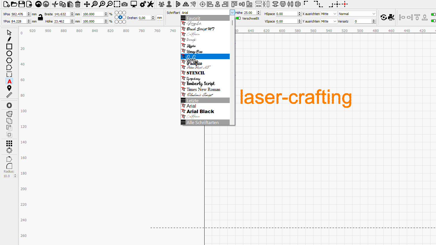Click the mm unit button beside Drehen

pyautogui.click(x=159, y=18)
